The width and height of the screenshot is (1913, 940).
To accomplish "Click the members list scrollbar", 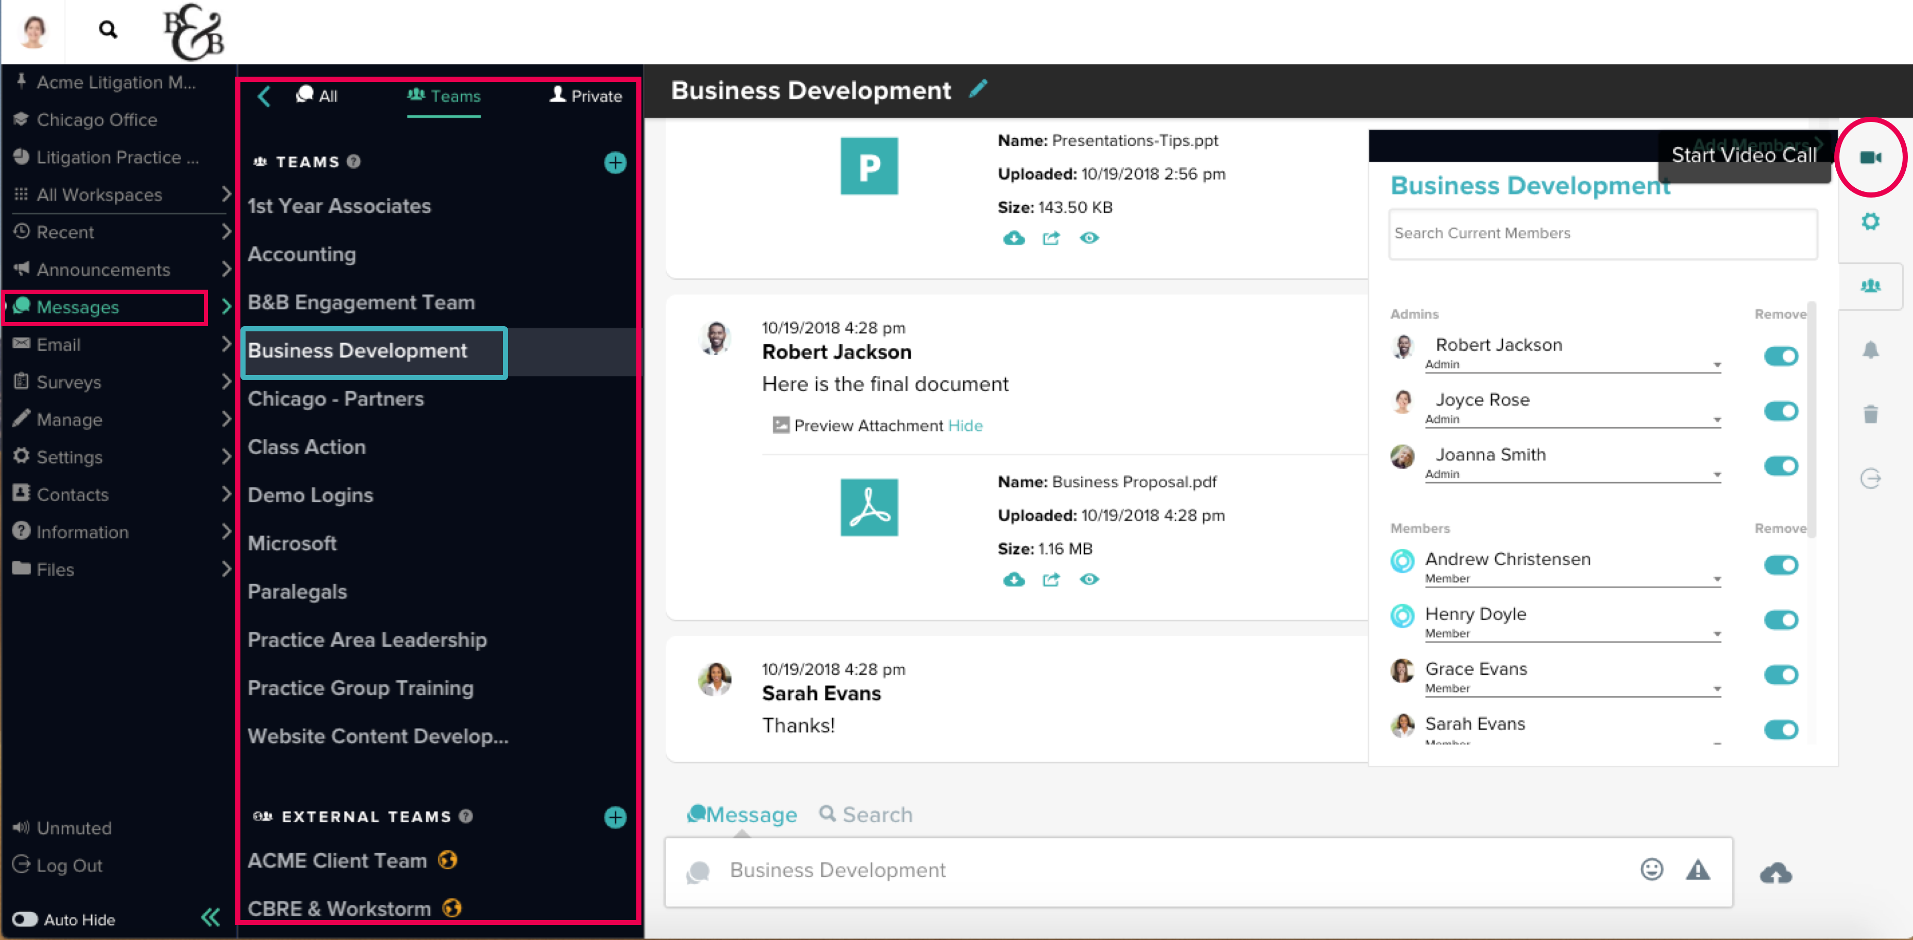I will [1811, 419].
